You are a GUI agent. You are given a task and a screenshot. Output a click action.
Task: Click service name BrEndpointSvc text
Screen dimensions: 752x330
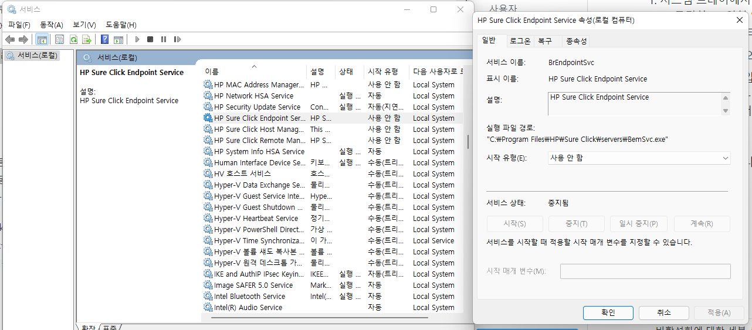[571, 62]
